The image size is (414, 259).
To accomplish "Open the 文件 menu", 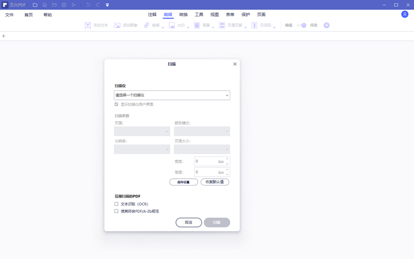I will point(9,15).
